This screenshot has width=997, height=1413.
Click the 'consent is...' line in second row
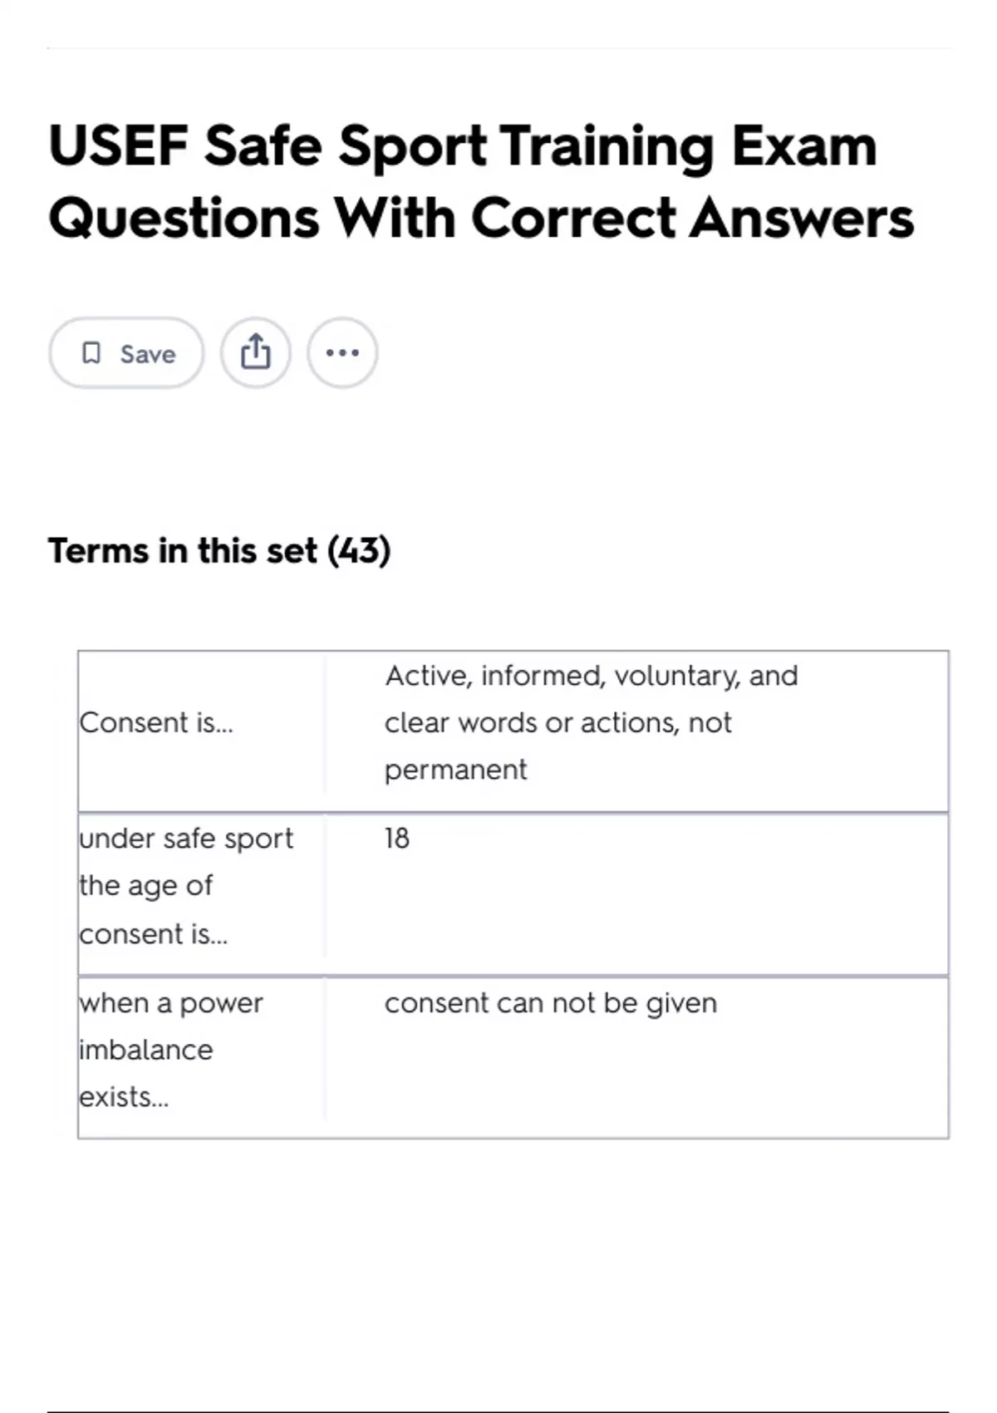point(154,934)
